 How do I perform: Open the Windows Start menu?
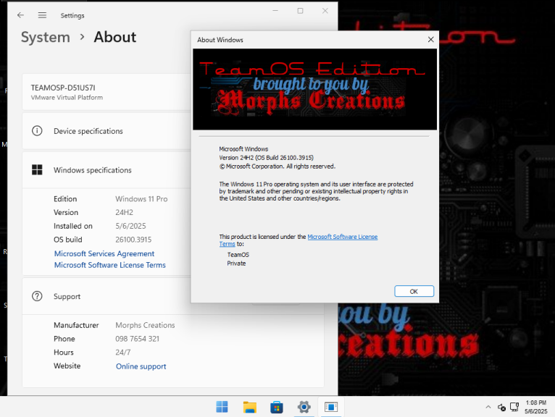[x=222, y=407]
